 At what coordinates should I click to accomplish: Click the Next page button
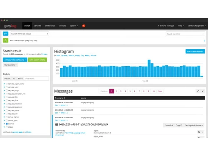point(160,91)
